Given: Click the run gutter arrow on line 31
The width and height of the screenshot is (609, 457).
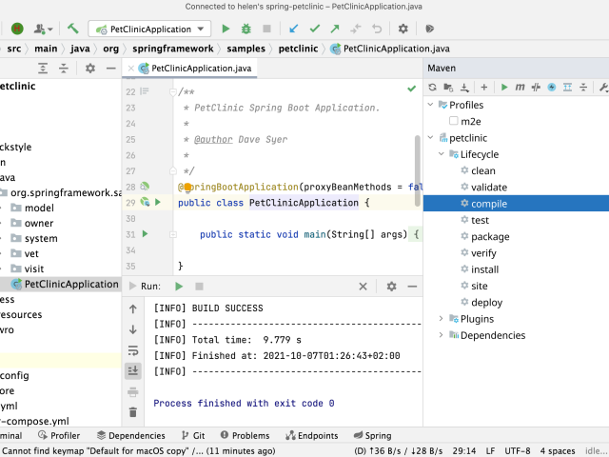Looking at the screenshot, I should 145,234.
